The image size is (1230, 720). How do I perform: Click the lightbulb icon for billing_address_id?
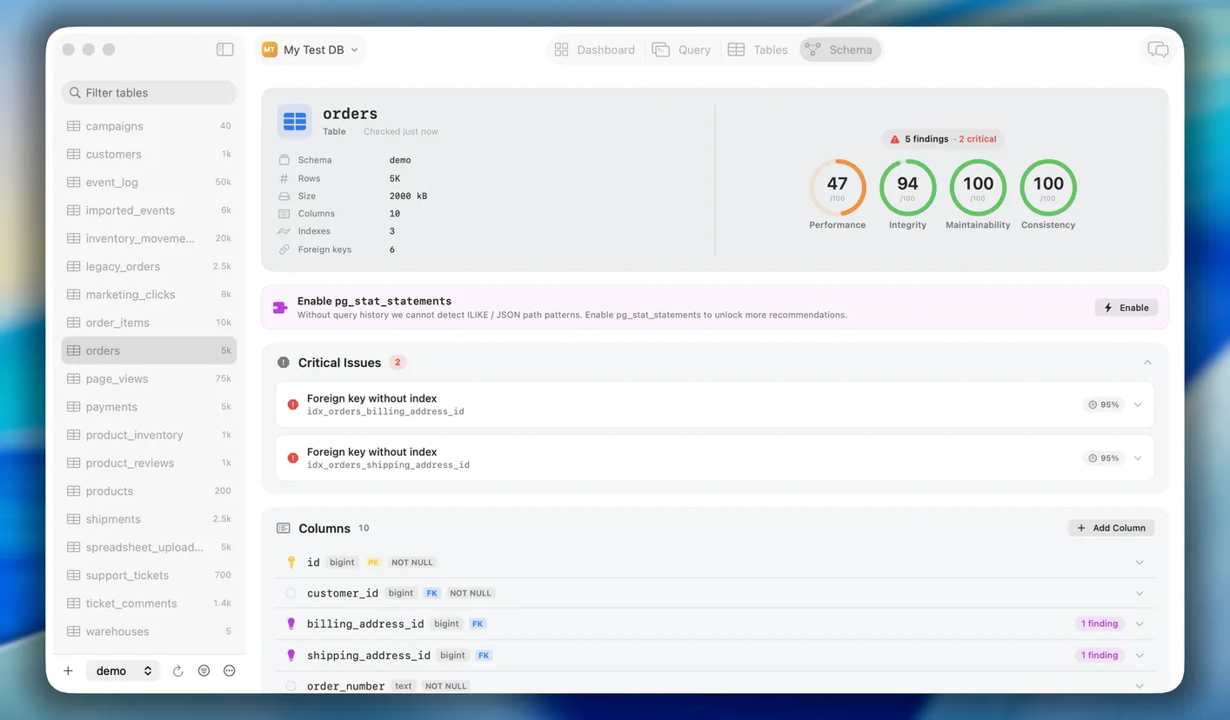(291, 623)
